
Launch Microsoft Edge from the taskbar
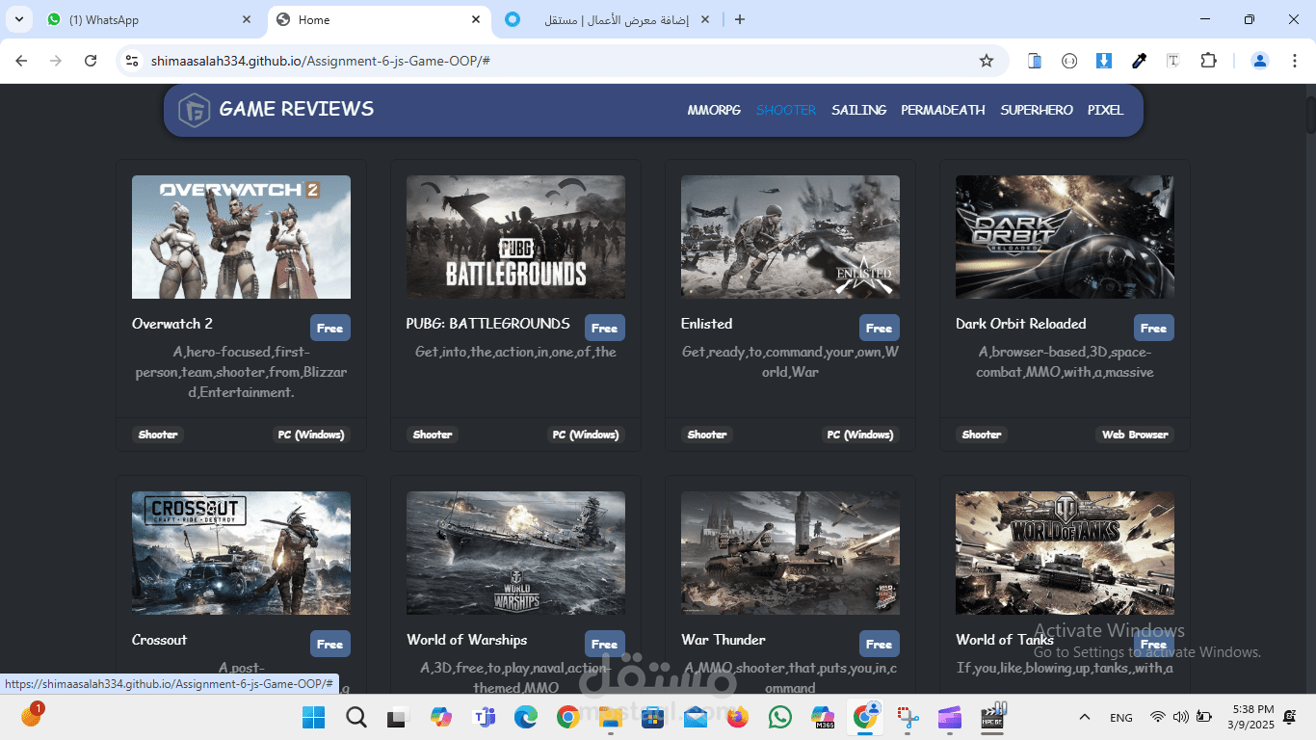[x=525, y=717]
